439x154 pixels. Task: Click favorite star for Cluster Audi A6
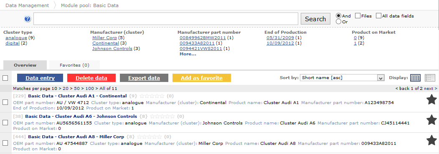(x=432, y=120)
